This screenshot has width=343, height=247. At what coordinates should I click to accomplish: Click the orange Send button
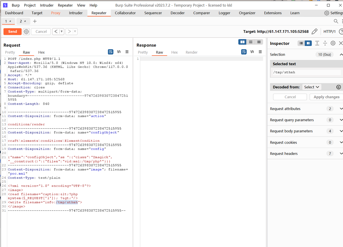pos(12,32)
